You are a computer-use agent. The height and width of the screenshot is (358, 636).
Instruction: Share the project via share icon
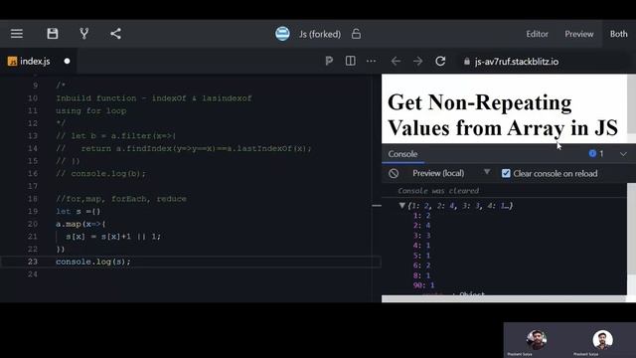coord(115,33)
